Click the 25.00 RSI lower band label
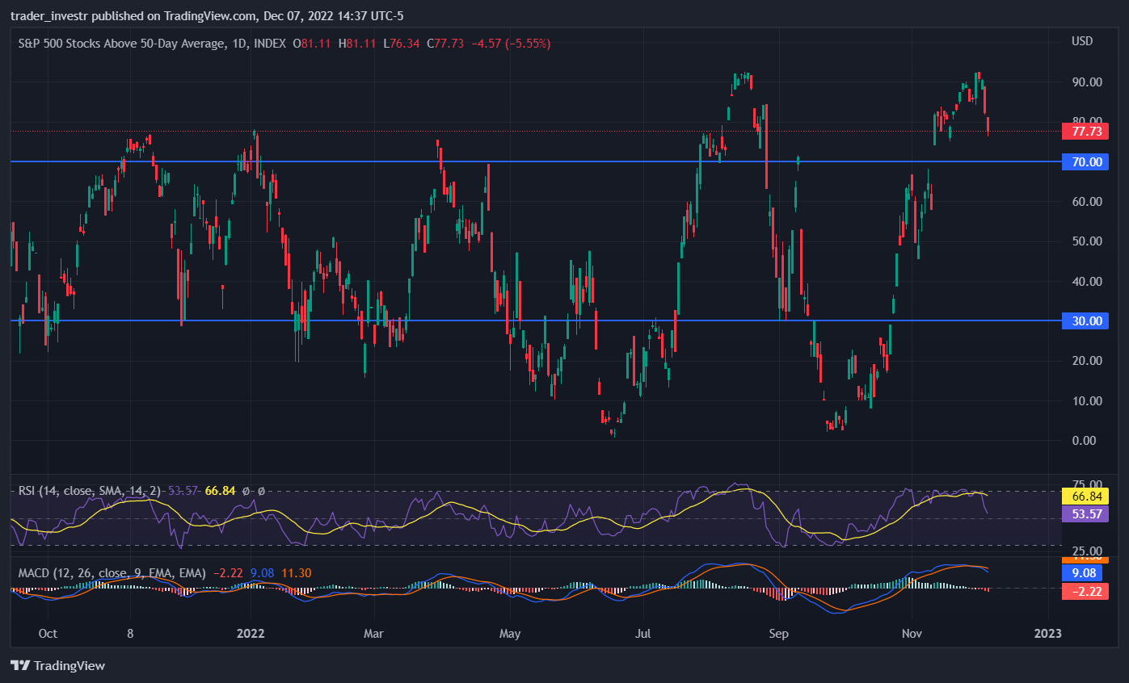 pos(1087,550)
